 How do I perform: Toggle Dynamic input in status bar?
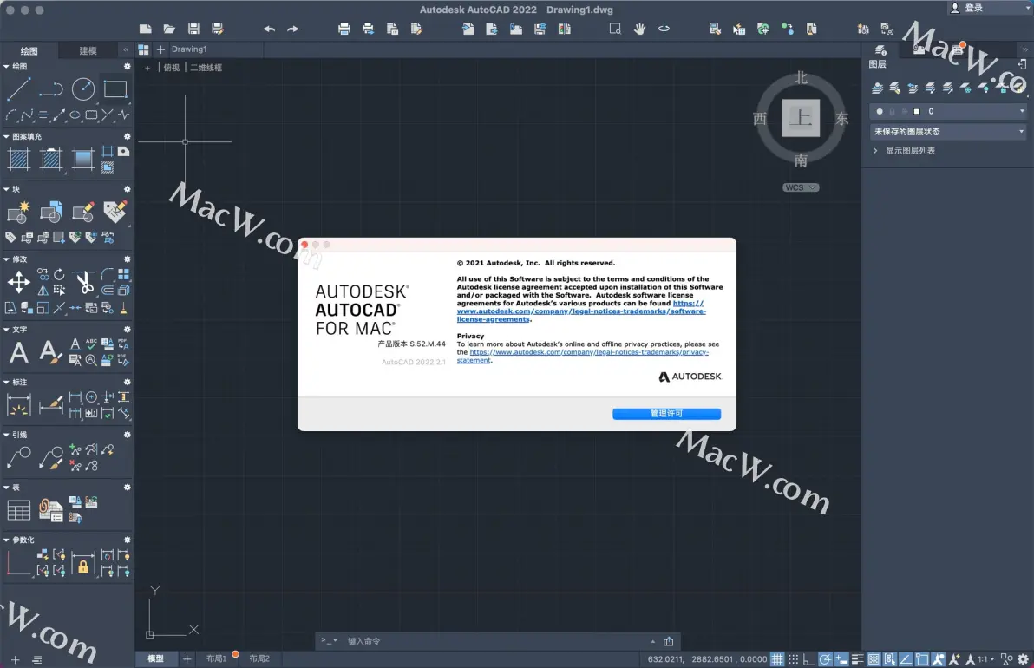(x=841, y=658)
